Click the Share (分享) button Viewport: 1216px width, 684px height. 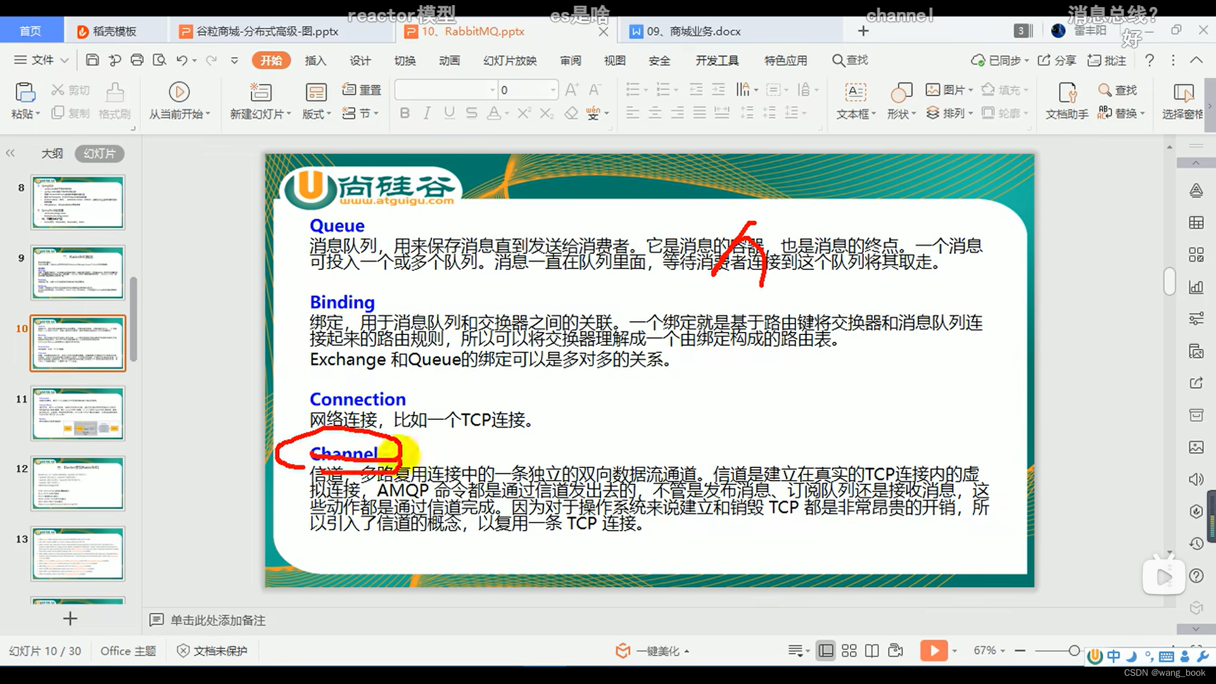1057,60
